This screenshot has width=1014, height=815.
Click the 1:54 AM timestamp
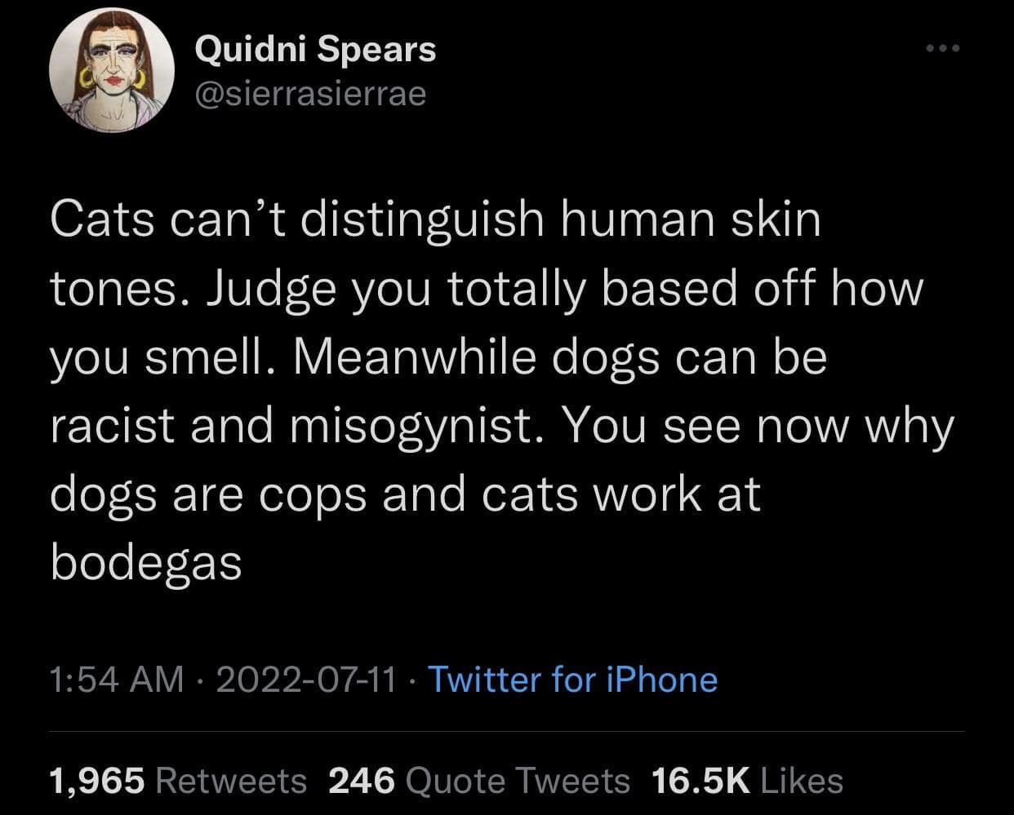click(117, 679)
